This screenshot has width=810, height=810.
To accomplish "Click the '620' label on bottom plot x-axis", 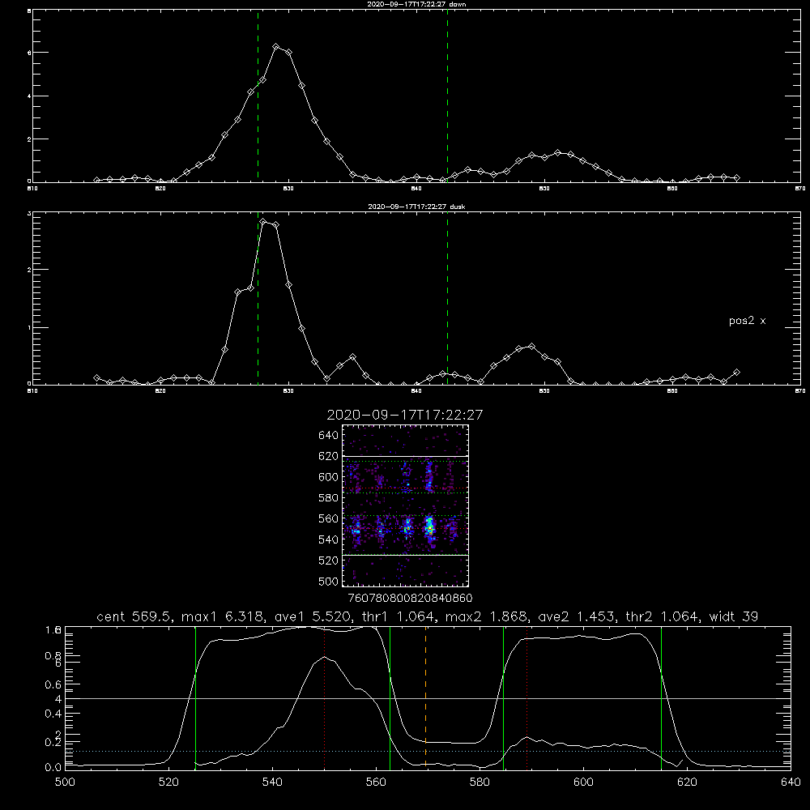I will 687,782.
